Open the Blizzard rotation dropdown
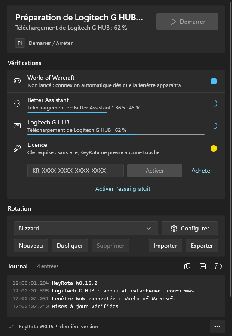 pyautogui.click(x=86, y=228)
